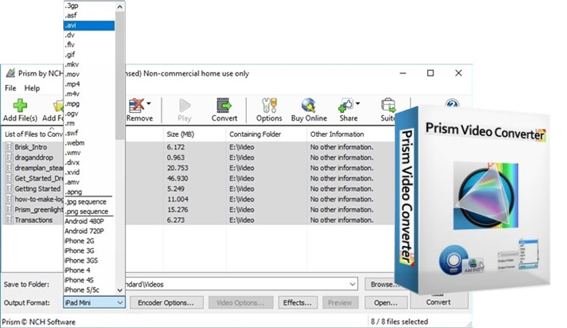Screen dimensions: 567x328
Task: Click the Prism app icon in title bar
Action: tap(10, 73)
